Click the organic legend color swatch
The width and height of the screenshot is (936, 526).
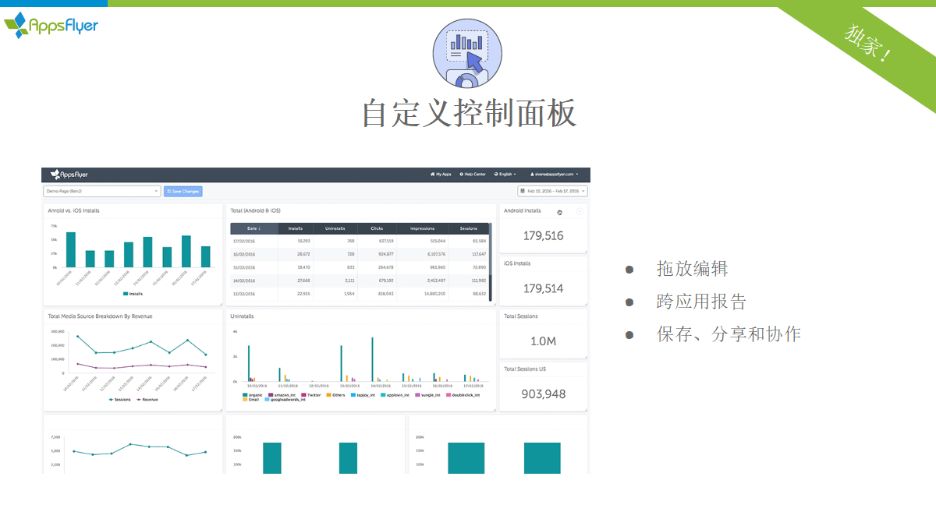pyautogui.click(x=246, y=395)
